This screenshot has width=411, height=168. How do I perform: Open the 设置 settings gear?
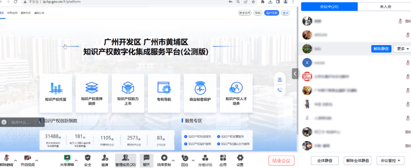[240, 158]
